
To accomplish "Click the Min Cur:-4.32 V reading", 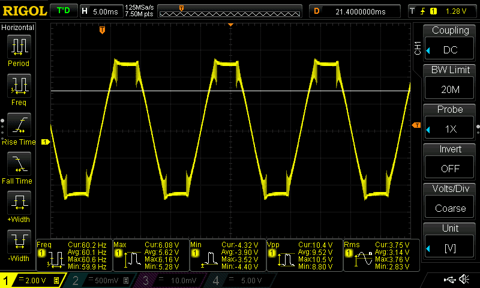I will (239, 245).
